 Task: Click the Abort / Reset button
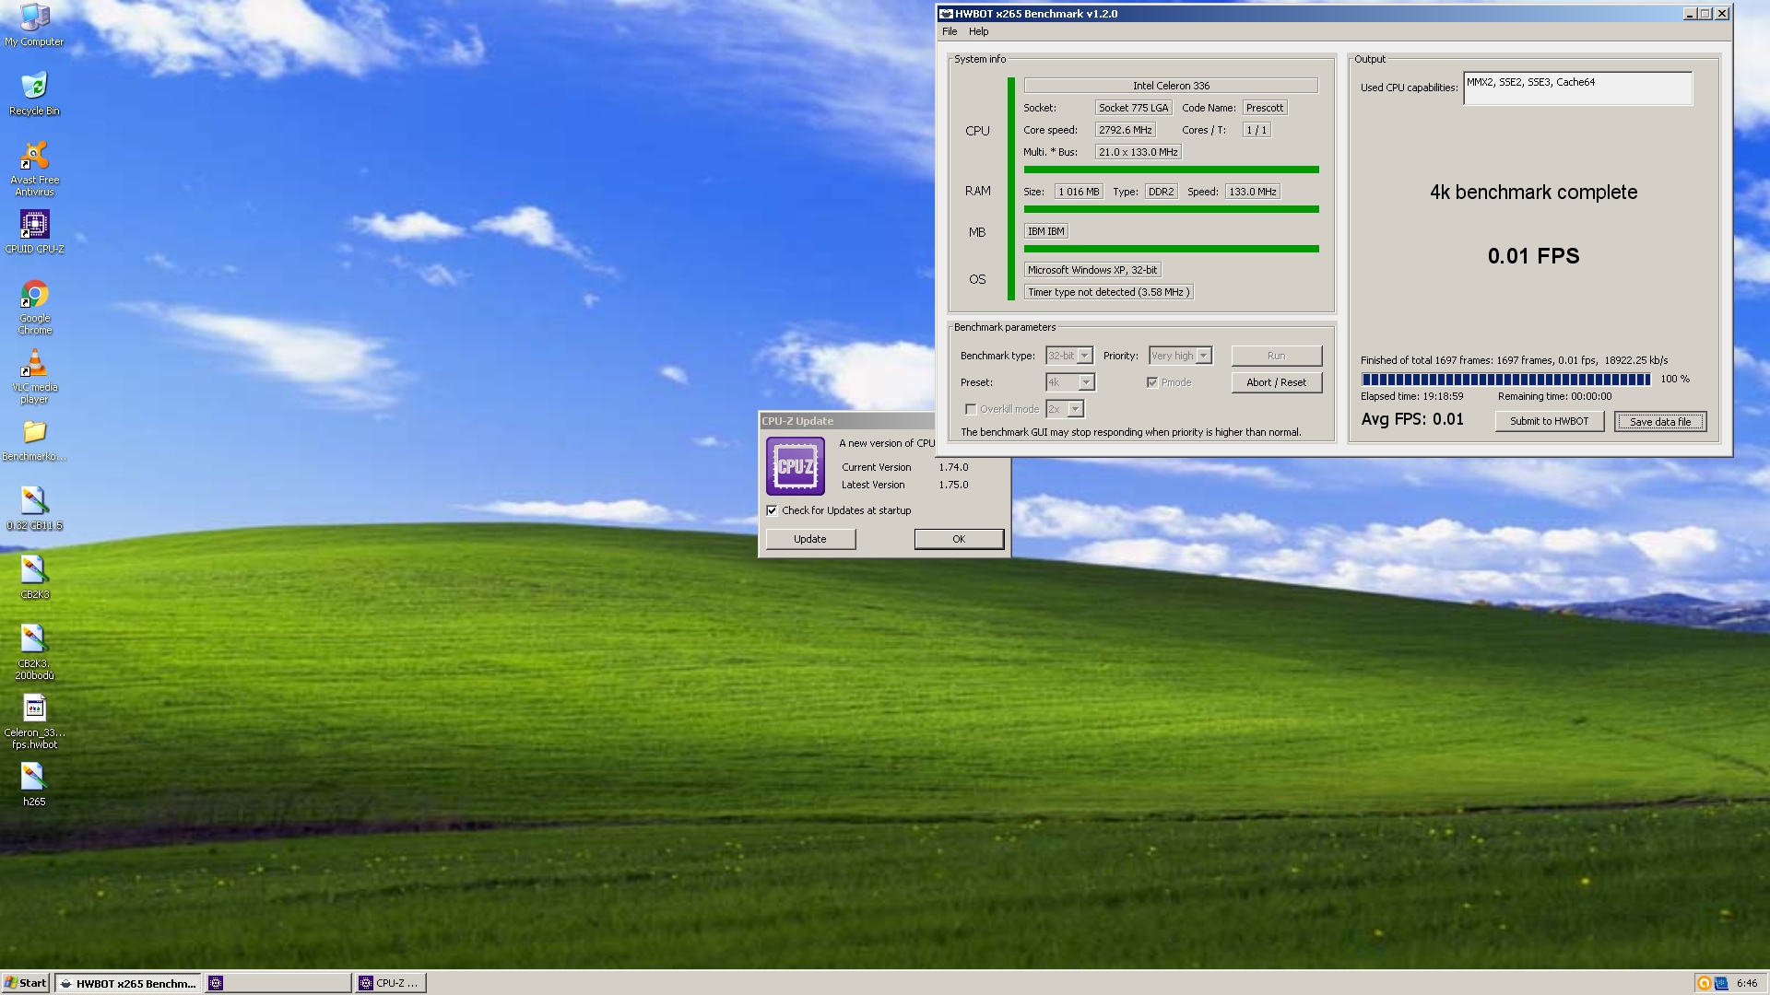tap(1277, 382)
